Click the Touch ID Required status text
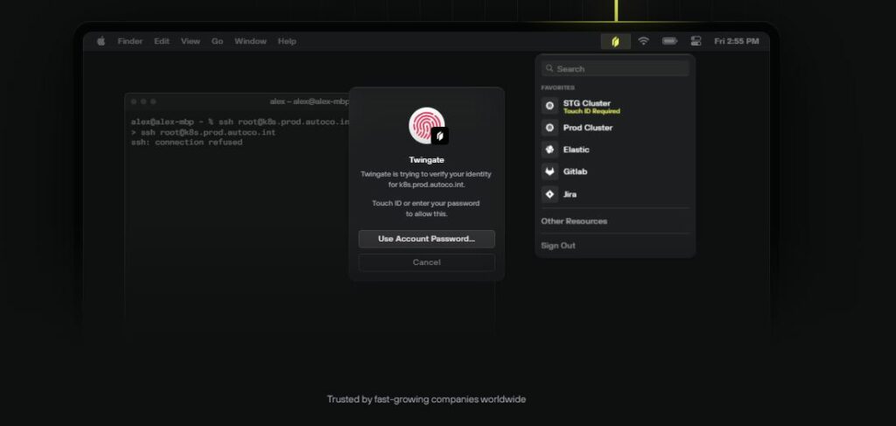The image size is (896, 426). click(x=591, y=111)
